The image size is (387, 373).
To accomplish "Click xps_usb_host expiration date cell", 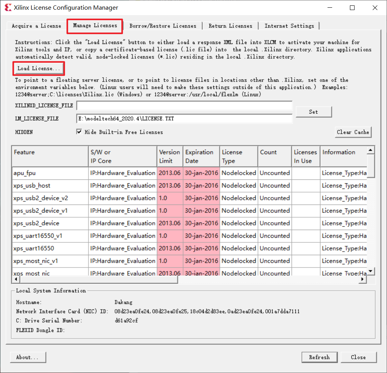I will [x=201, y=186].
